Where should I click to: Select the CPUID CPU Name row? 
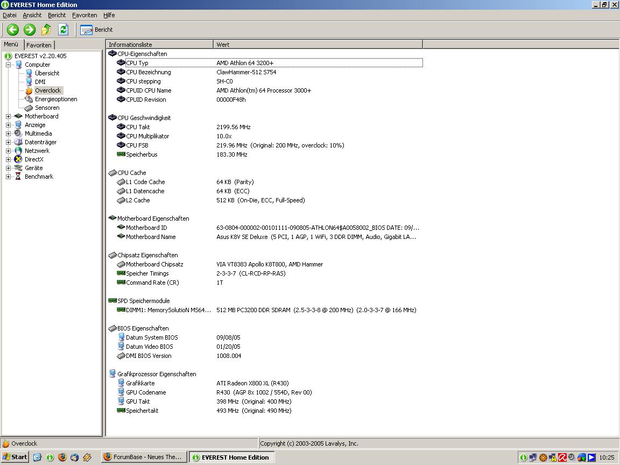(270, 90)
